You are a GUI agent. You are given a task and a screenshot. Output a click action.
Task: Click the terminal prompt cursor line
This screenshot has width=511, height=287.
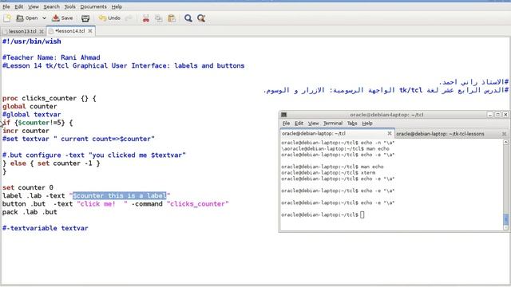pyautogui.click(x=323, y=214)
